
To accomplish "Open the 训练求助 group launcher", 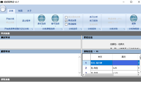I will point(124,29).
